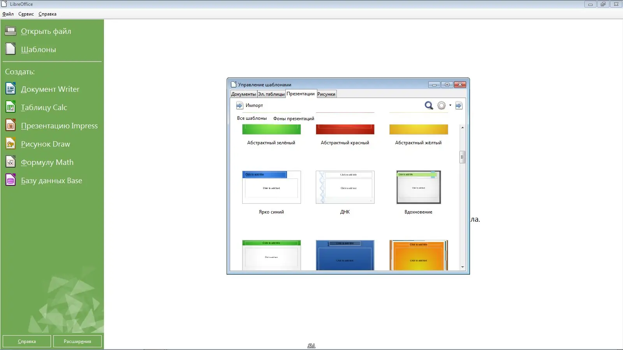Viewport: 623px width, 350px height.
Task: Select the Вдохновение template thumbnail
Action: click(419, 187)
